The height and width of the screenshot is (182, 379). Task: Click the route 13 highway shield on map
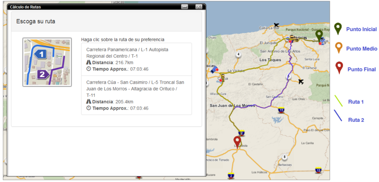tap(318, 170)
